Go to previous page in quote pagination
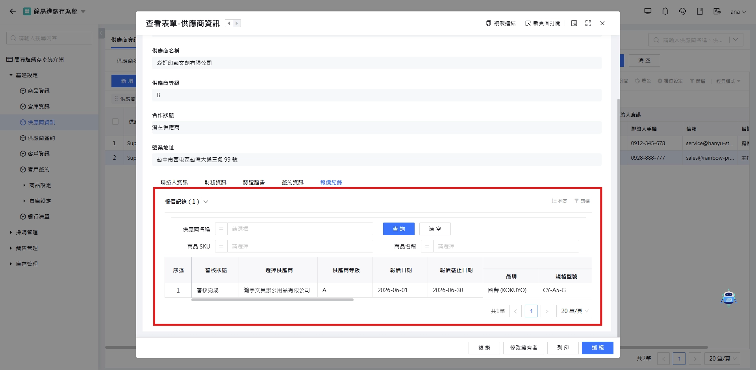The width and height of the screenshot is (756, 370). 515,311
